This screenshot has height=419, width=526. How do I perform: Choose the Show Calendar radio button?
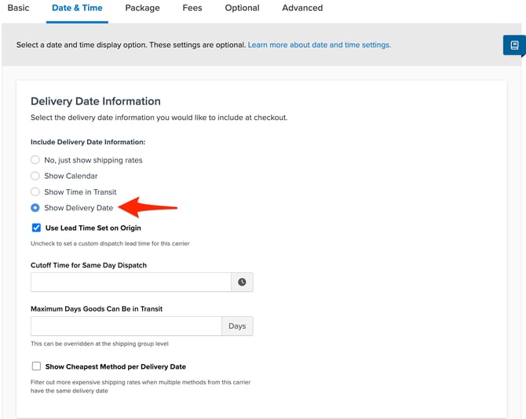35,176
